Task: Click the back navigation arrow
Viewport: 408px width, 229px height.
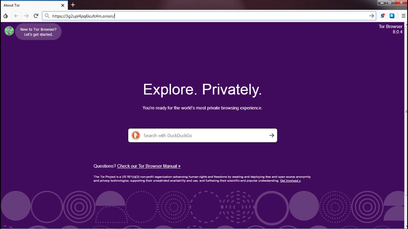Action: click(x=16, y=16)
